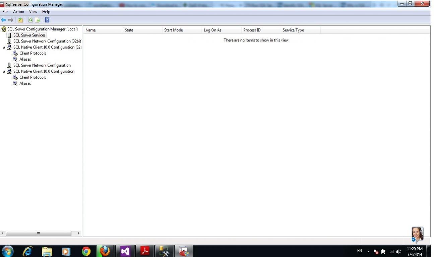
Task: Click the tree pane scroll left arrow
Action: [x=3, y=233]
